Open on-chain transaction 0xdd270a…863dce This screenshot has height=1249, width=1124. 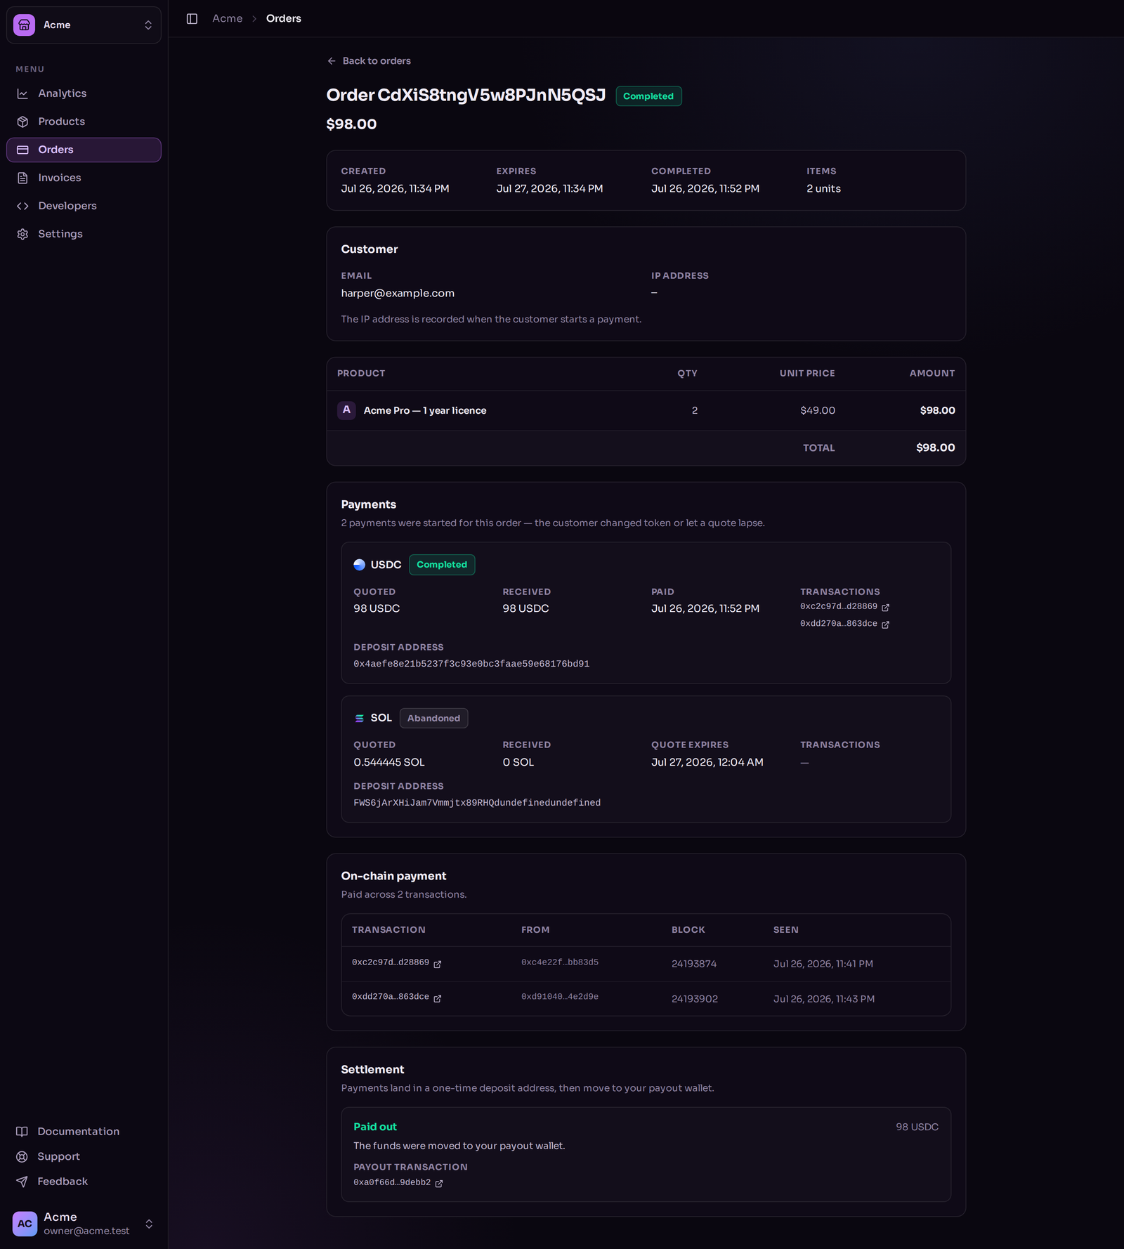click(x=391, y=997)
